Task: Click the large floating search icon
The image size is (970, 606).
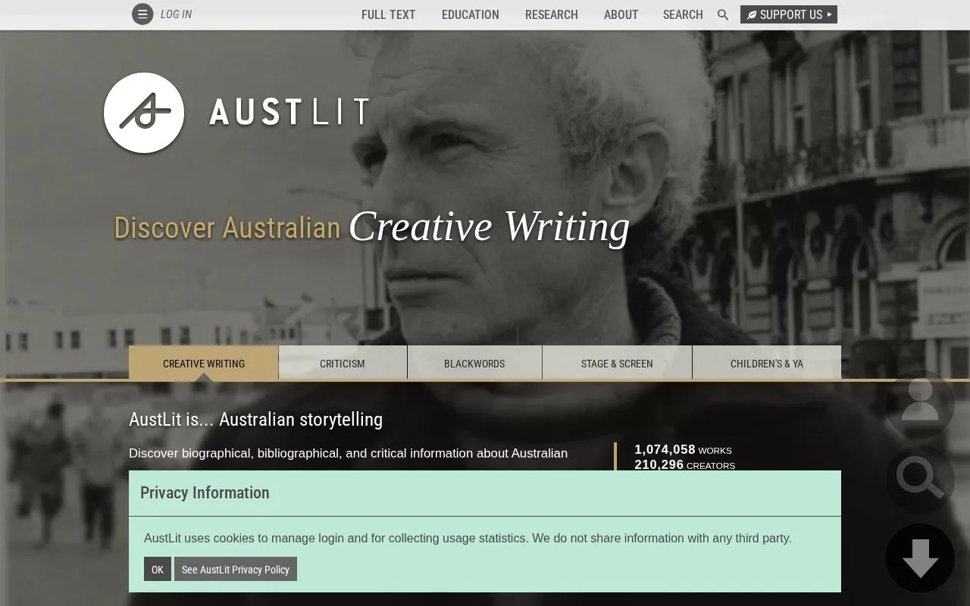Action: (x=920, y=479)
